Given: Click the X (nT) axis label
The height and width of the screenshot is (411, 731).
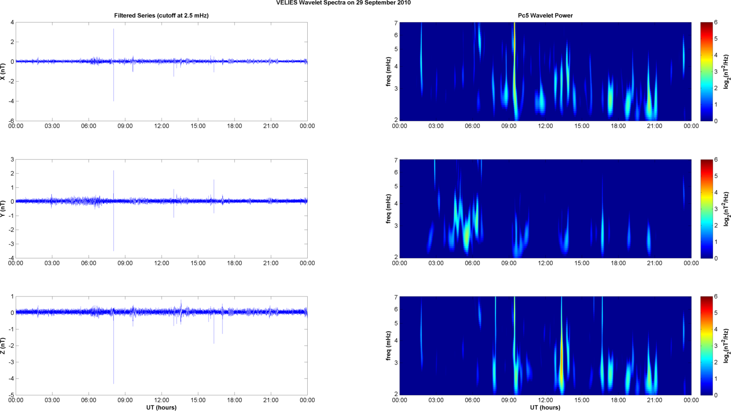Looking at the screenshot, I should point(3,71).
